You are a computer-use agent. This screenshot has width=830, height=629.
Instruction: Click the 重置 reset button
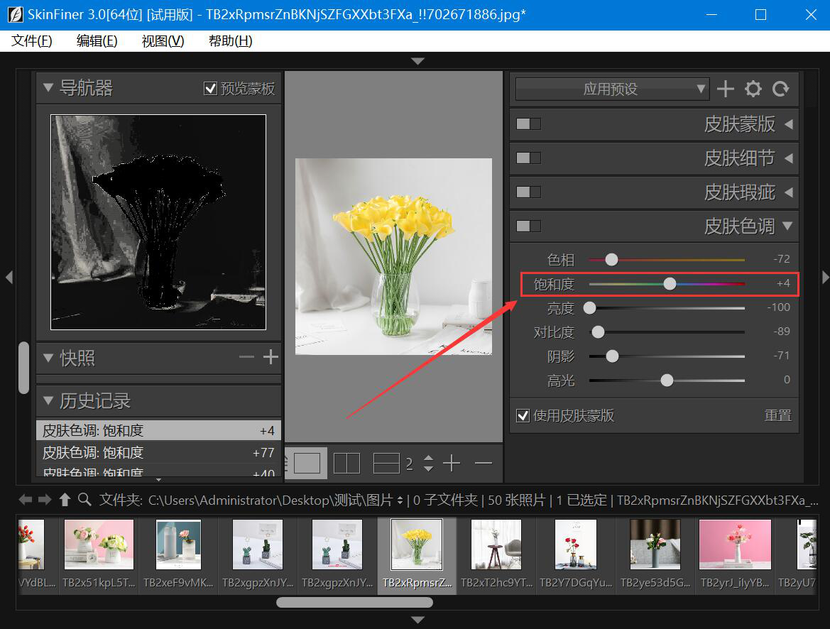pyautogui.click(x=777, y=415)
